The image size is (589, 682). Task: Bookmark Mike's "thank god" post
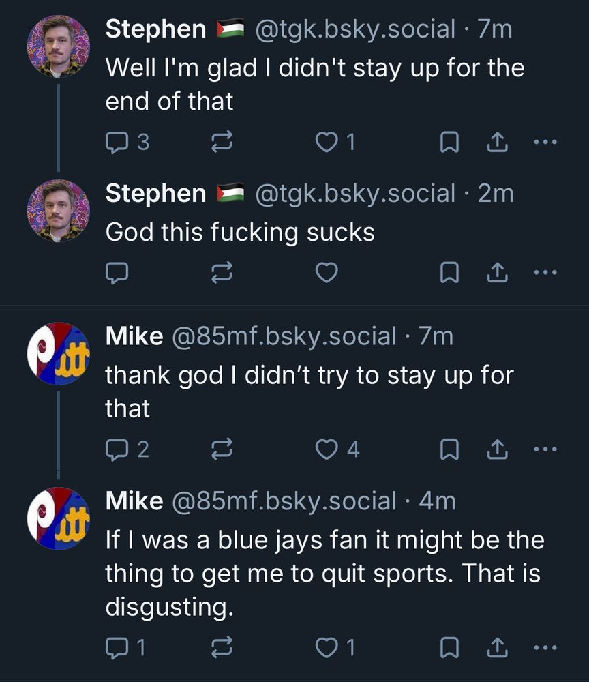point(448,449)
